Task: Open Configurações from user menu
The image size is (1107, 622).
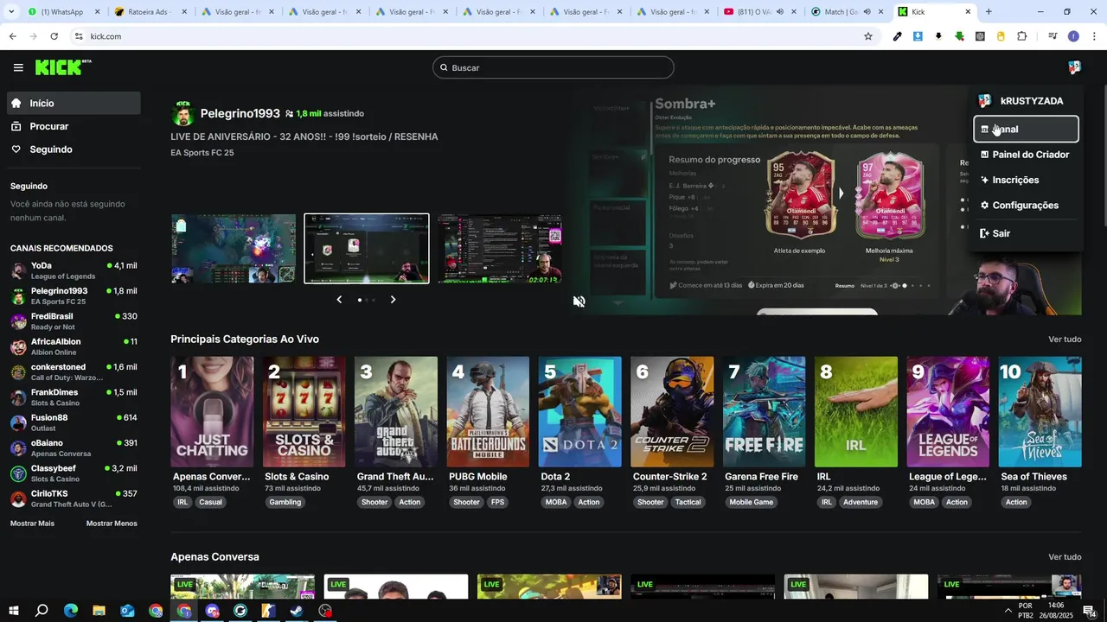Action: (x=1026, y=205)
